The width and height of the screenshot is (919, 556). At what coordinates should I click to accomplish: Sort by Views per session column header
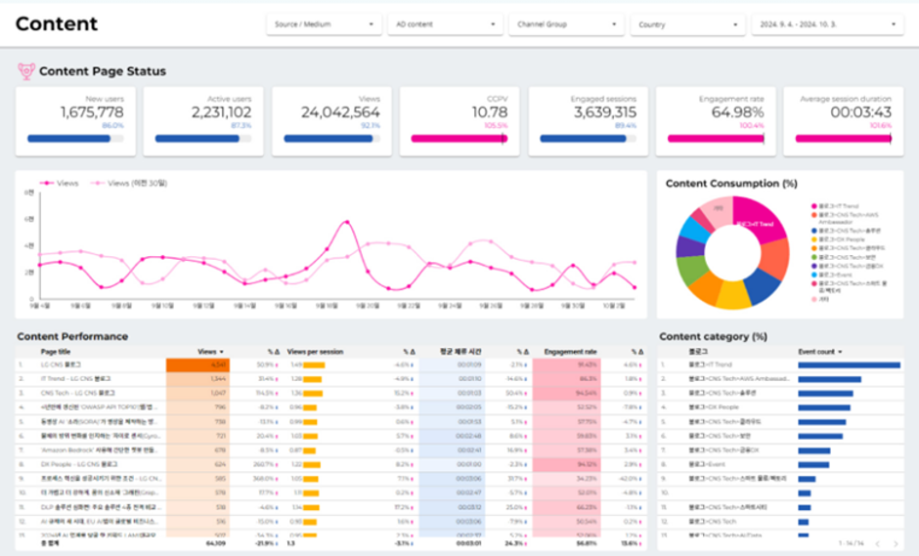click(x=315, y=352)
